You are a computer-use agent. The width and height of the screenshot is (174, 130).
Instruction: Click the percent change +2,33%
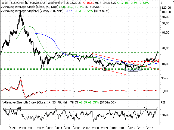click(143, 3)
